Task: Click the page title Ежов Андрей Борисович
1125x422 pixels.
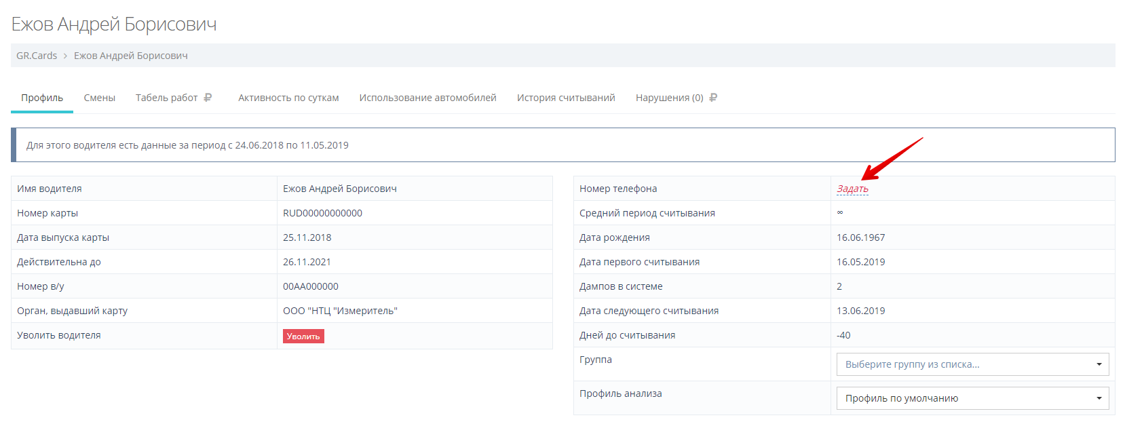Action: point(114,24)
